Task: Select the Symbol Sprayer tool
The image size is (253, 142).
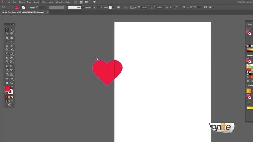Action: pos(7,75)
